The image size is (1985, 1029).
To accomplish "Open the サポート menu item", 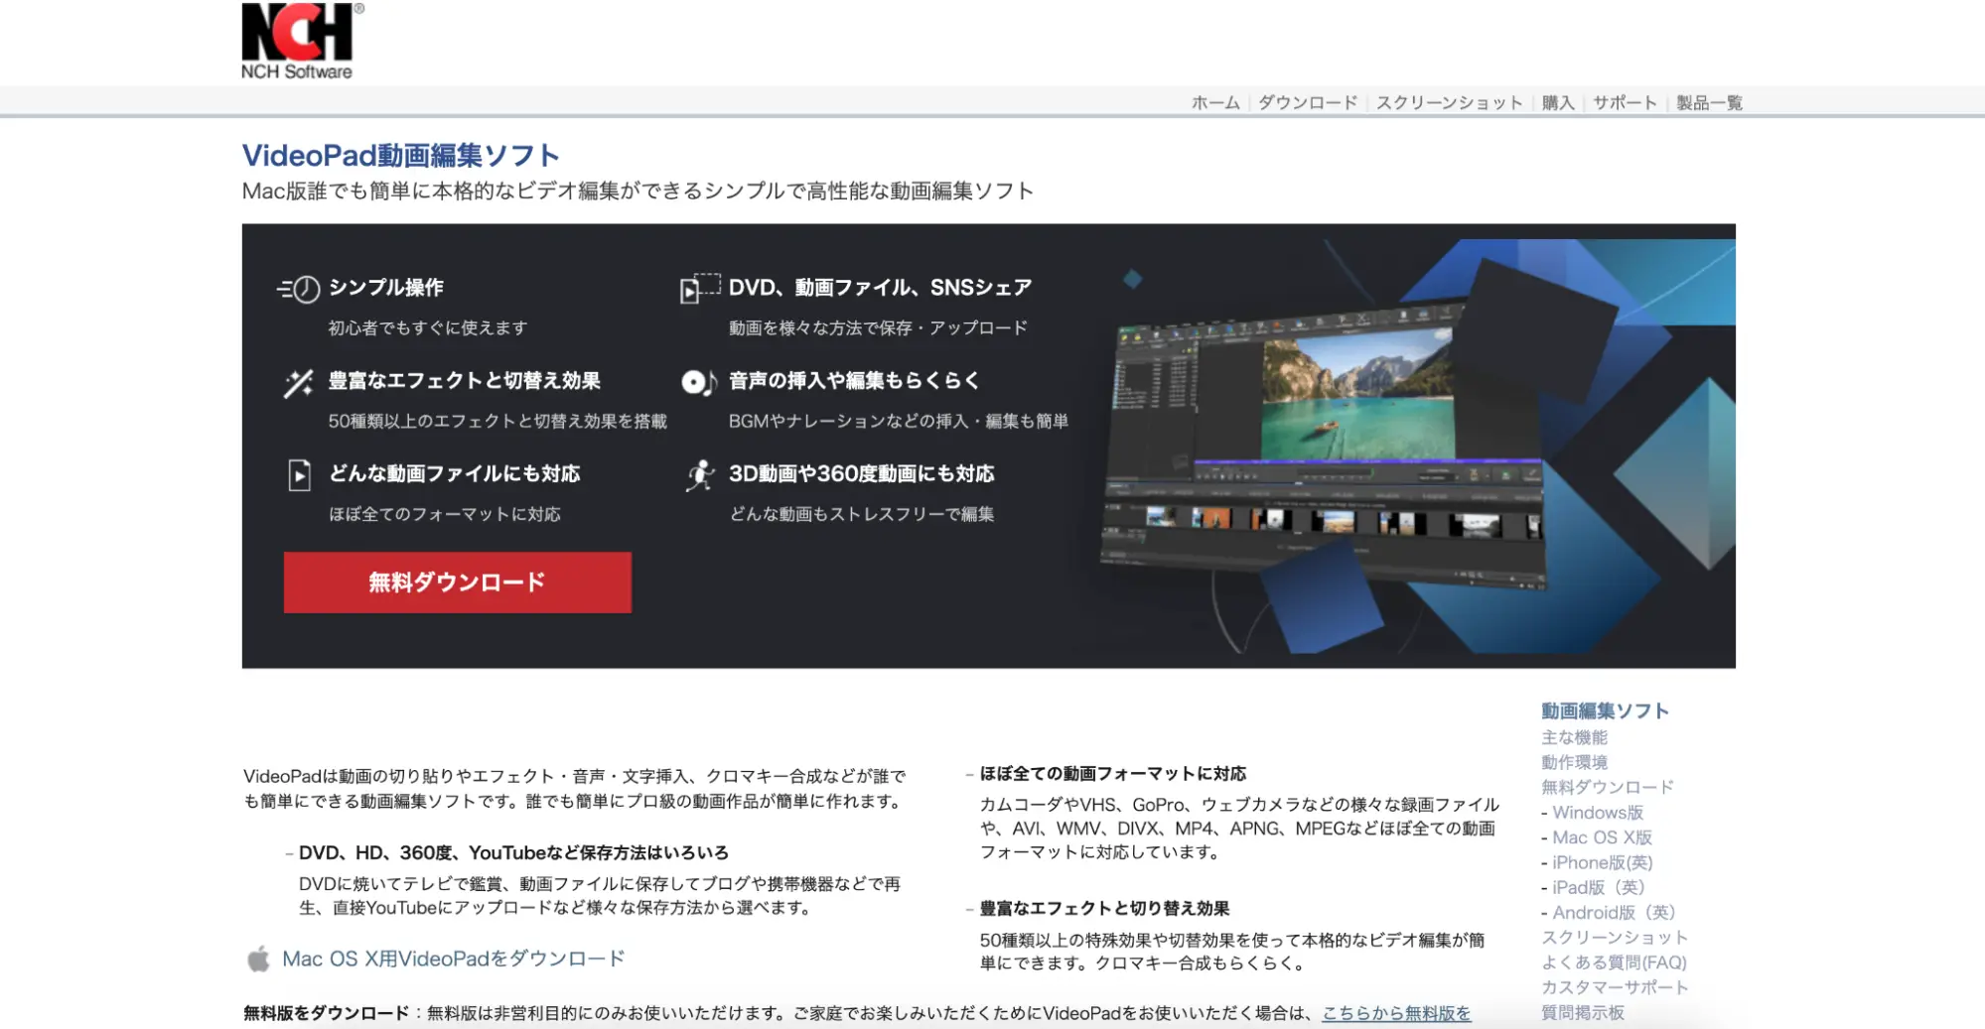I will point(1626,102).
